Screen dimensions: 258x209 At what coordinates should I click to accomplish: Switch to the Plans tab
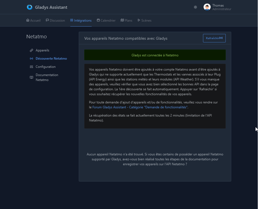[126, 20]
